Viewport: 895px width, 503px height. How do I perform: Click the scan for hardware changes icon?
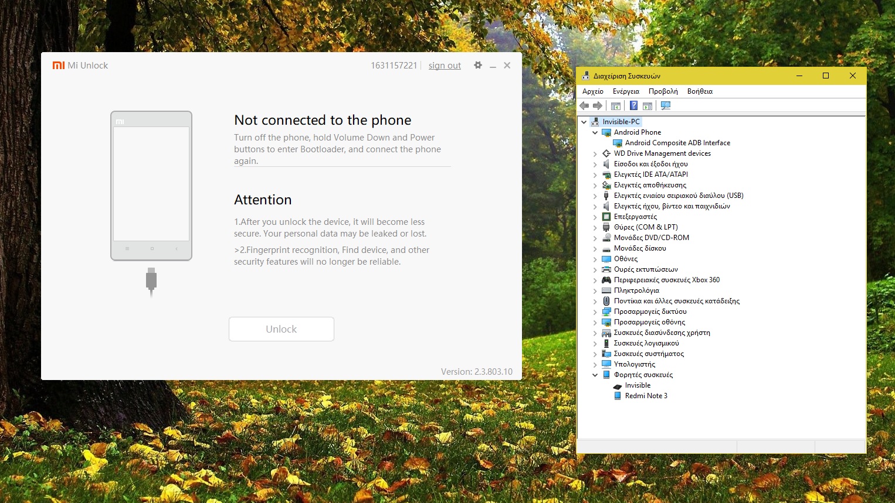pyautogui.click(x=666, y=106)
